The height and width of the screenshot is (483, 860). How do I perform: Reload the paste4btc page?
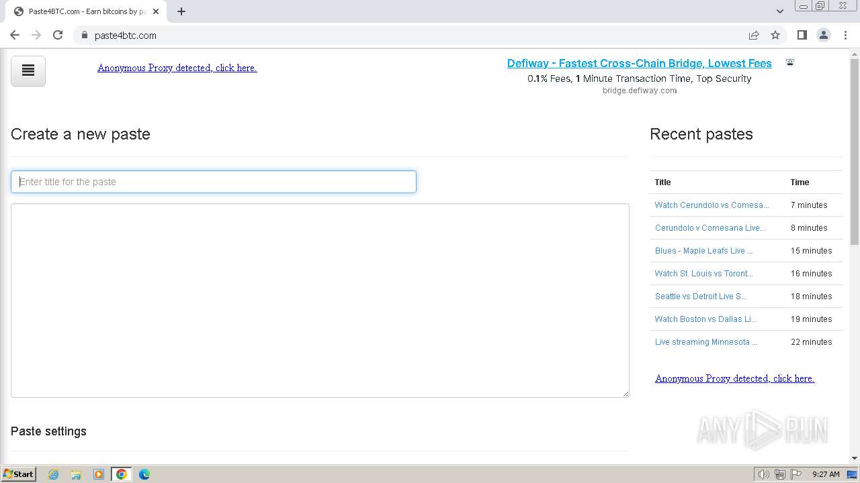click(x=58, y=35)
